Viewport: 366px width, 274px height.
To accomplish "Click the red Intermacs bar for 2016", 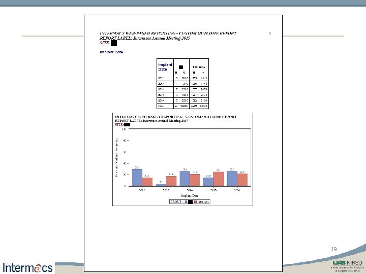I will tap(242, 180).
